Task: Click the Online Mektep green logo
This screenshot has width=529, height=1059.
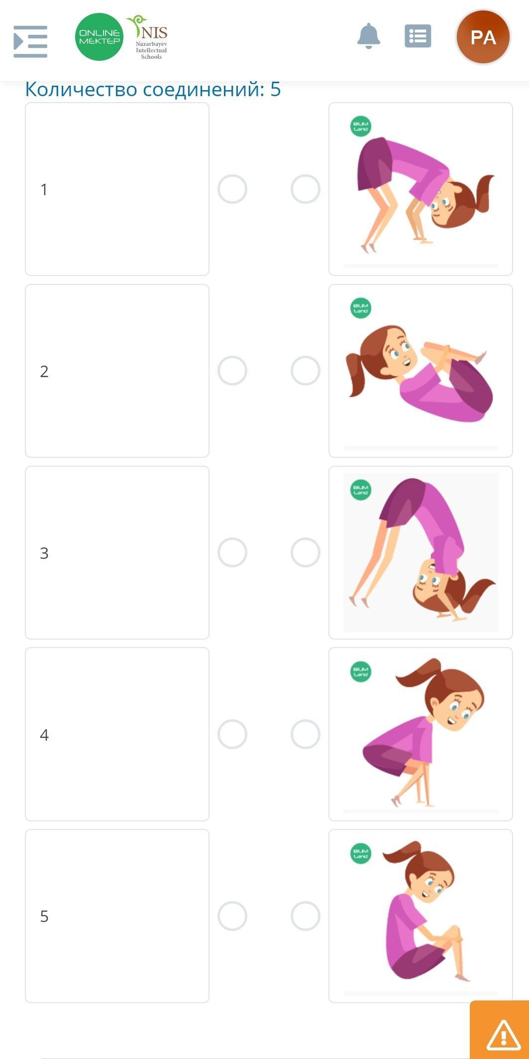Action: (99, 37)
